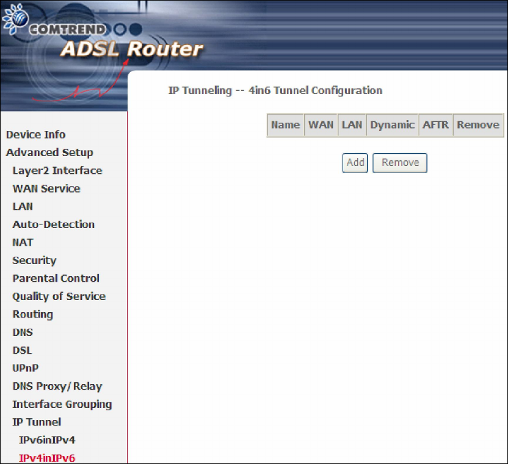Open Auto-Detection settings

pos(54,224)
